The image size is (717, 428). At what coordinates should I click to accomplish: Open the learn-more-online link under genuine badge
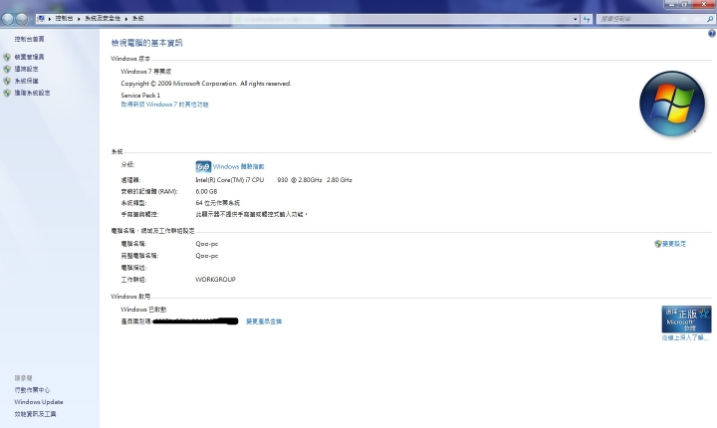click(685, 337)
